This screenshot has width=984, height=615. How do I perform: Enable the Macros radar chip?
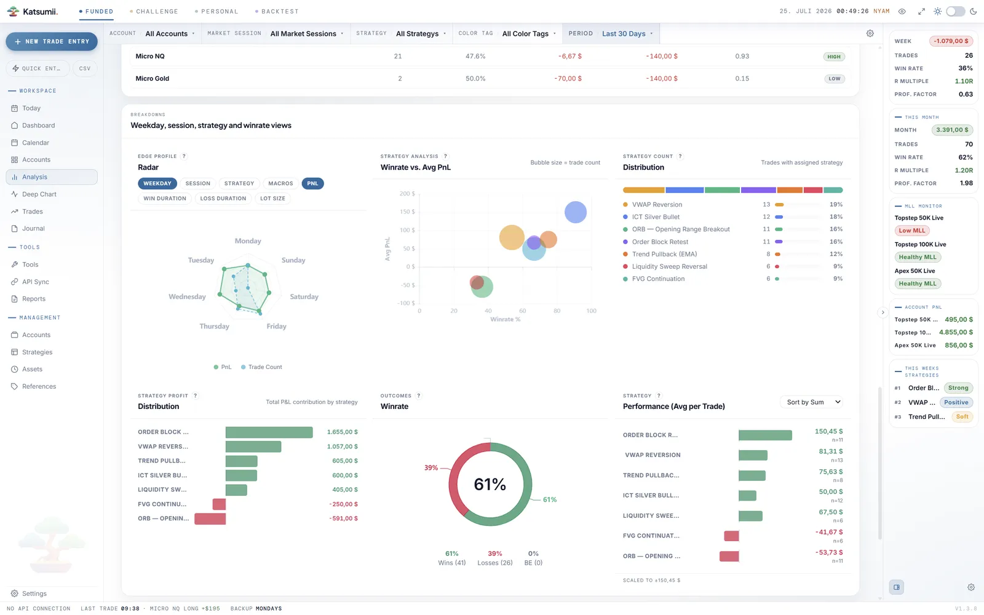(280, 183)
